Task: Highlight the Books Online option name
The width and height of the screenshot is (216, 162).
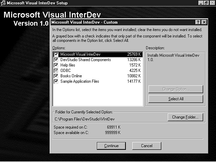Action: click(71, 76)
